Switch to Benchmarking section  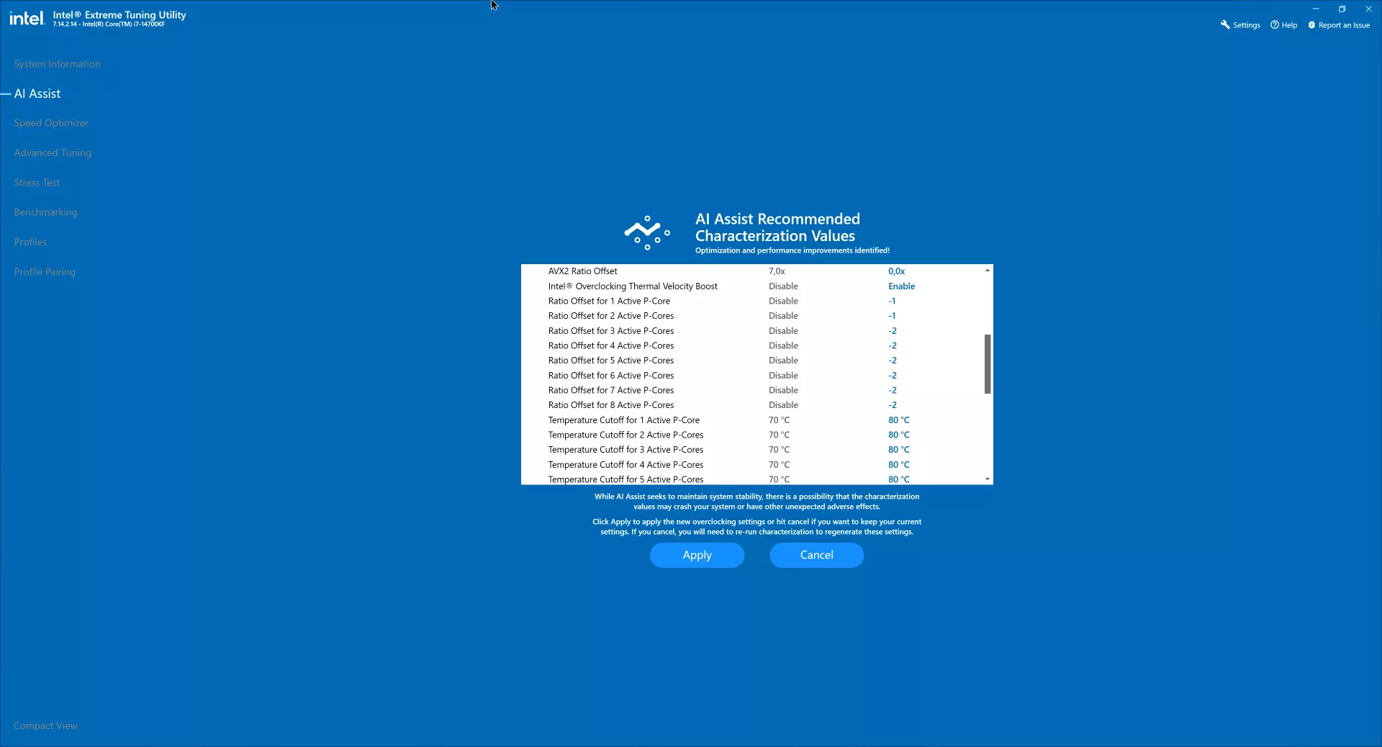45,212
